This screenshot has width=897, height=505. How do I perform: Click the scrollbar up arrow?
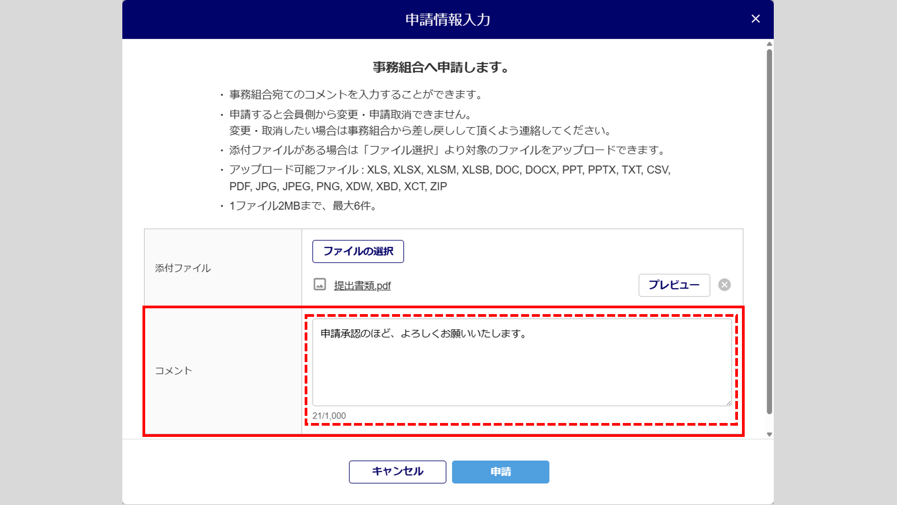[x=769, y=44]
